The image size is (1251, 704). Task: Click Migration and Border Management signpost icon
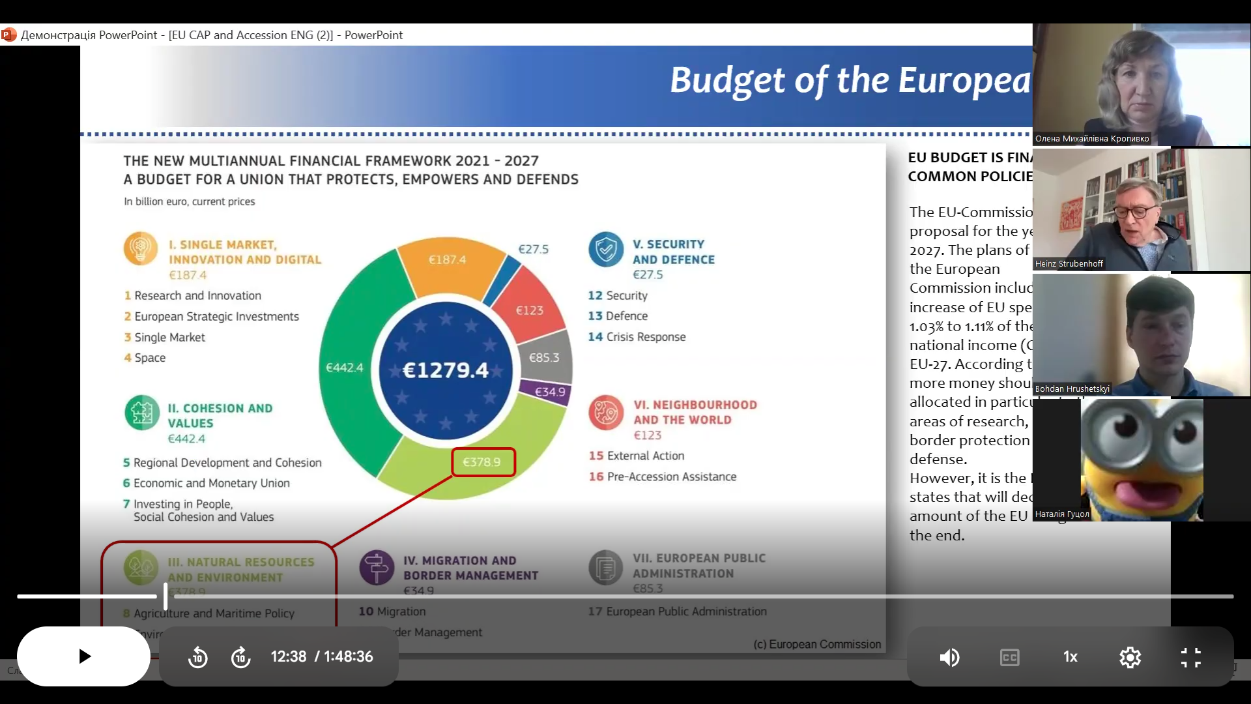(x=377, y=567)
